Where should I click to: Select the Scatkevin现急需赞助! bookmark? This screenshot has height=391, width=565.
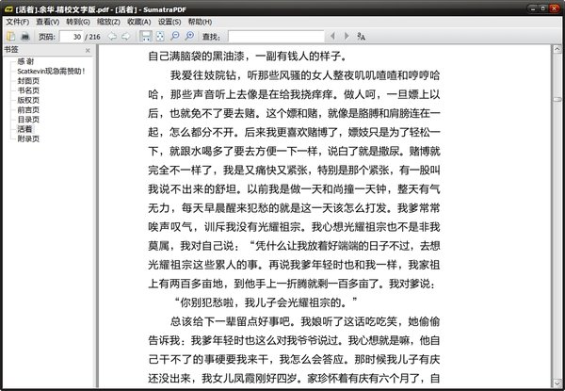(51, 71)
